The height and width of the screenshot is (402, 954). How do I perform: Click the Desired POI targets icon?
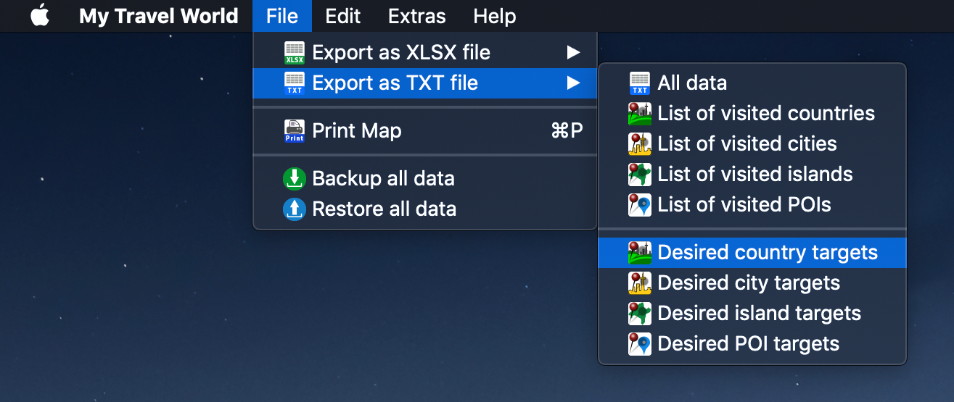coord(640,344)
